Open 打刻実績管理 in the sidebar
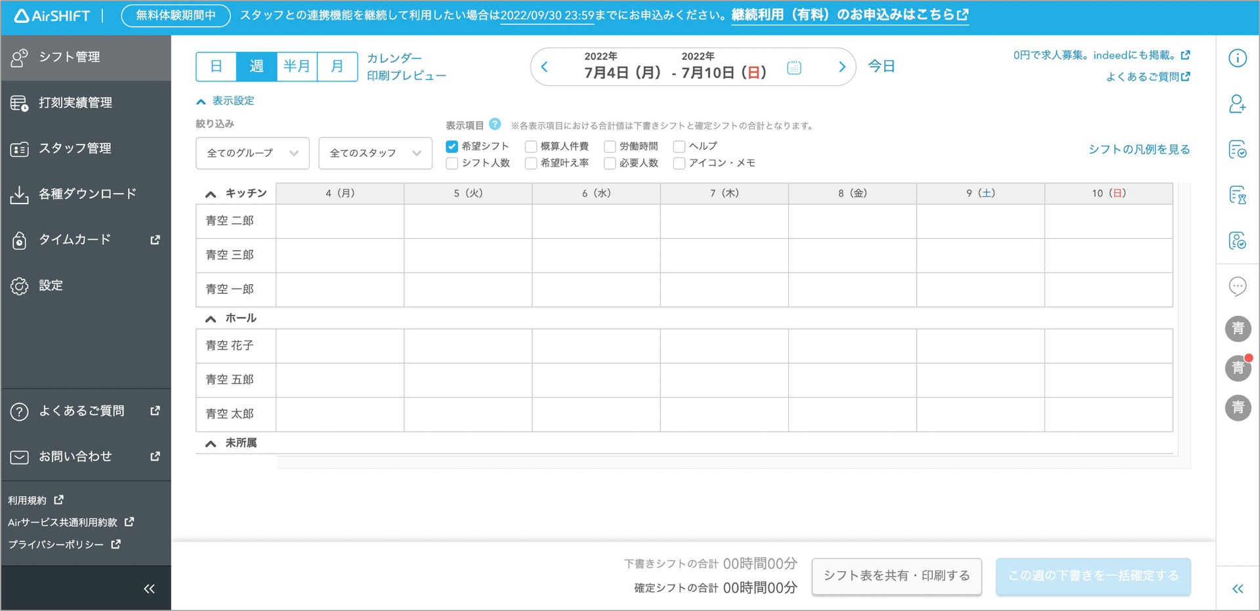The width and height of the screenshot is (1260, 611). 75,103
